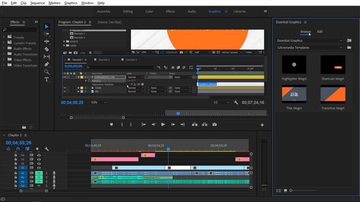Play the Program monitor sequence
Viewport: 360px width, 202px height.
163,125
